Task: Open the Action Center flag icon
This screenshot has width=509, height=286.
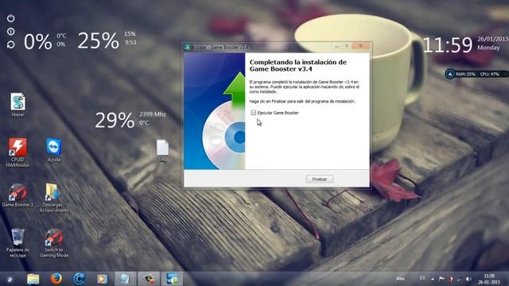Action: pos(441,279)
